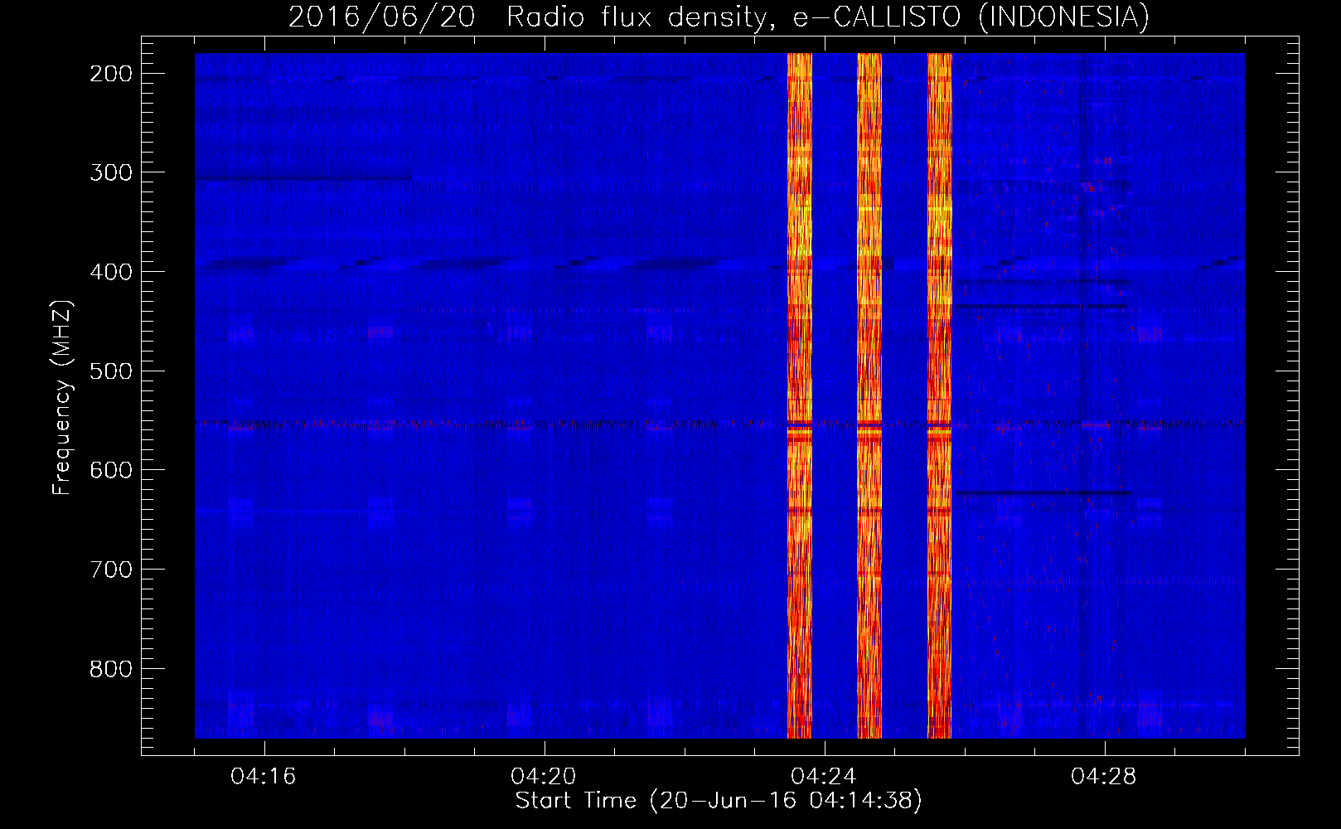Click the 500 frequency tick label
The height and width of the screenshot is (829, 1341).
111,371
